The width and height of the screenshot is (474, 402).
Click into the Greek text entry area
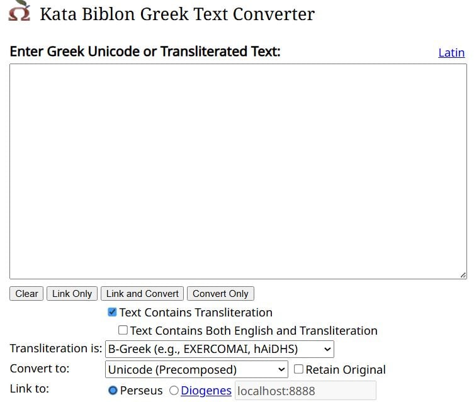(237, 171)
